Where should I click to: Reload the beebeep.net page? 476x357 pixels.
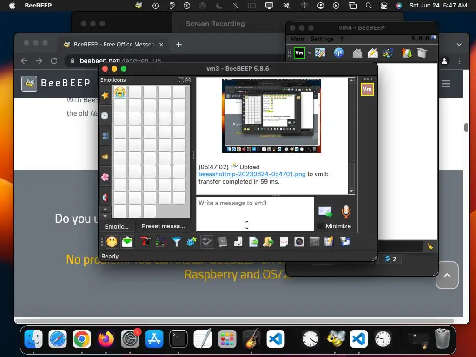click(x=54, y=61)
